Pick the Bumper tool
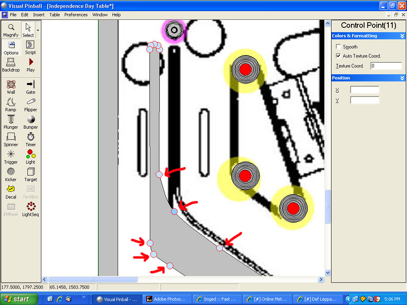 (31, 122)
